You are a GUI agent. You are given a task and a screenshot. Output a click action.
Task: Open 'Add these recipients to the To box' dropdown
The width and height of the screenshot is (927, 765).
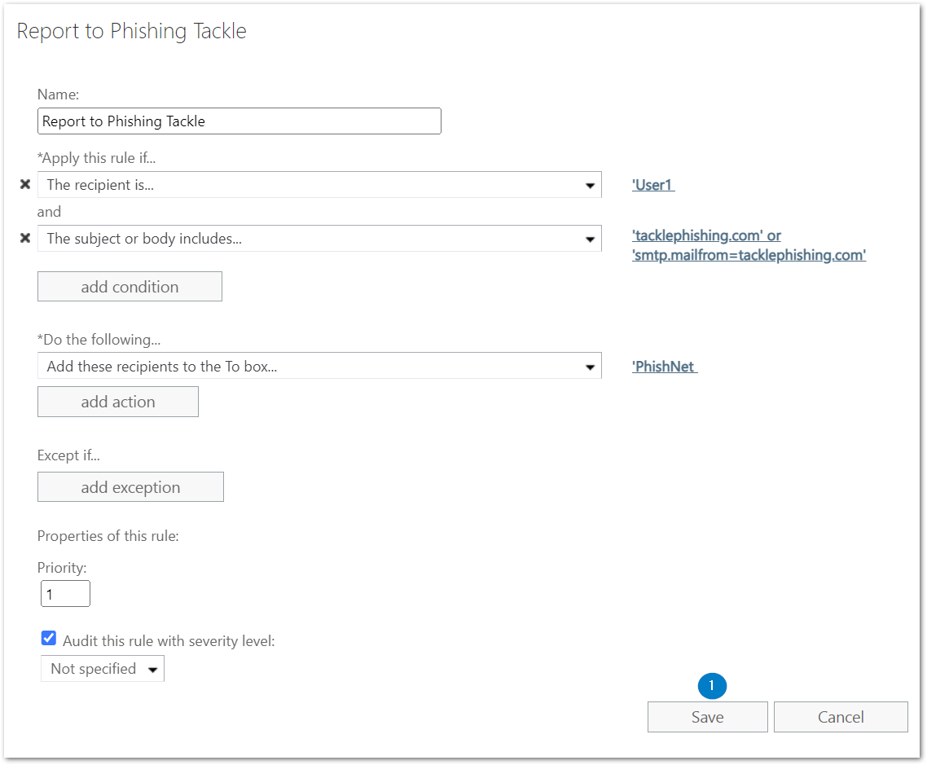click(x=319, y=366)
